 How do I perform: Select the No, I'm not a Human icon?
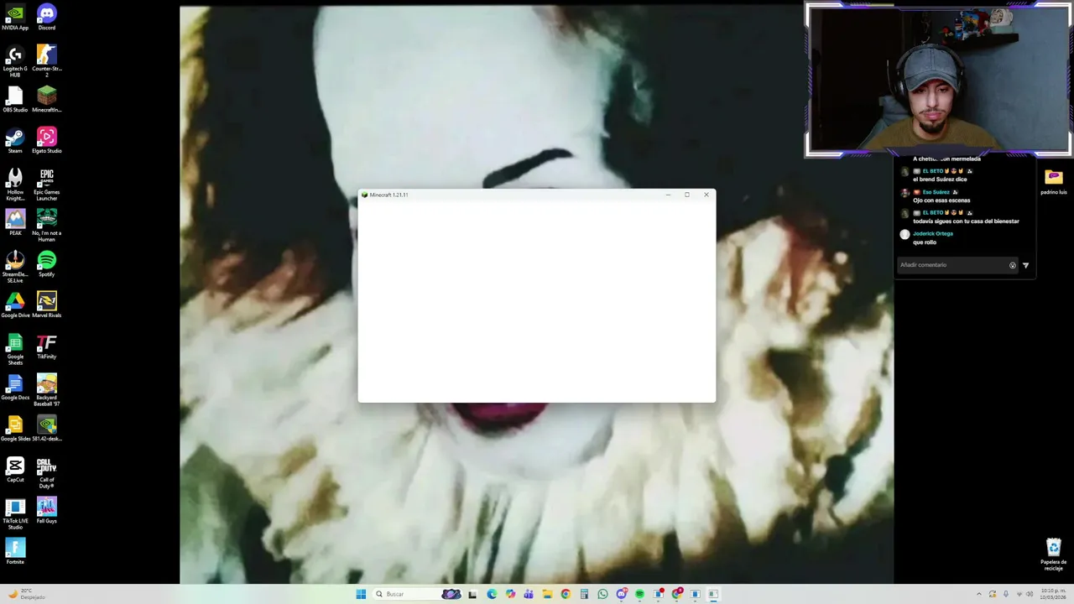(x=47, y=225)
